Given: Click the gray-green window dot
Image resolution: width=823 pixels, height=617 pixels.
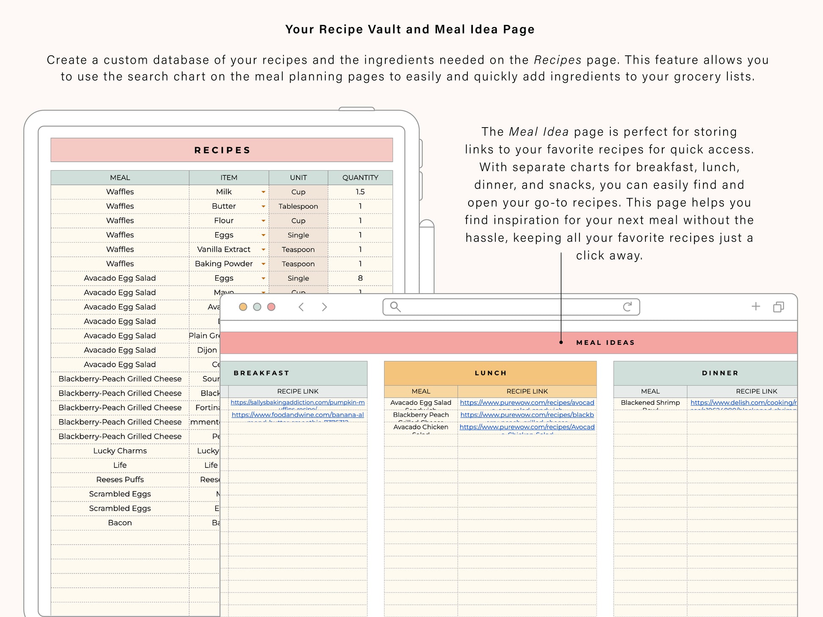Looking at the screenshot, I should point(257,307).
